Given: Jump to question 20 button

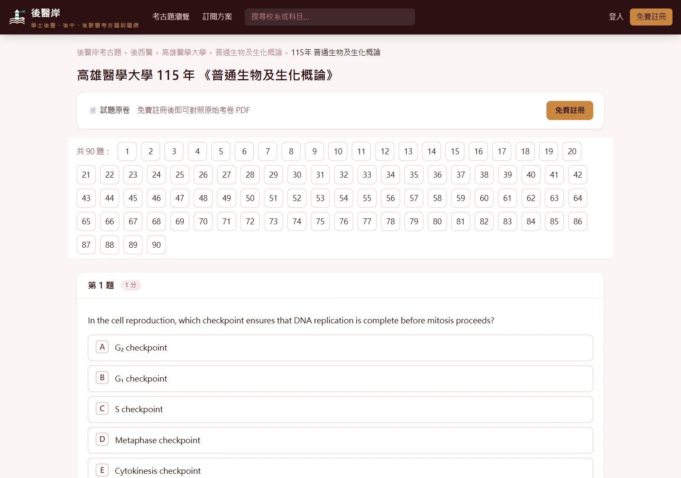Looking at the screenshot, I should 572,151.
